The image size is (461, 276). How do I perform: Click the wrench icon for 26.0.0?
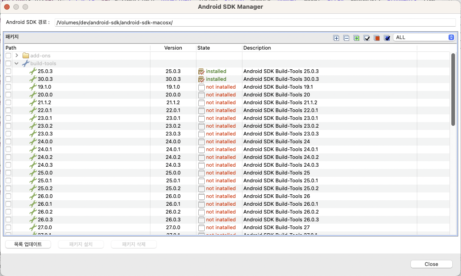(33, 196)
